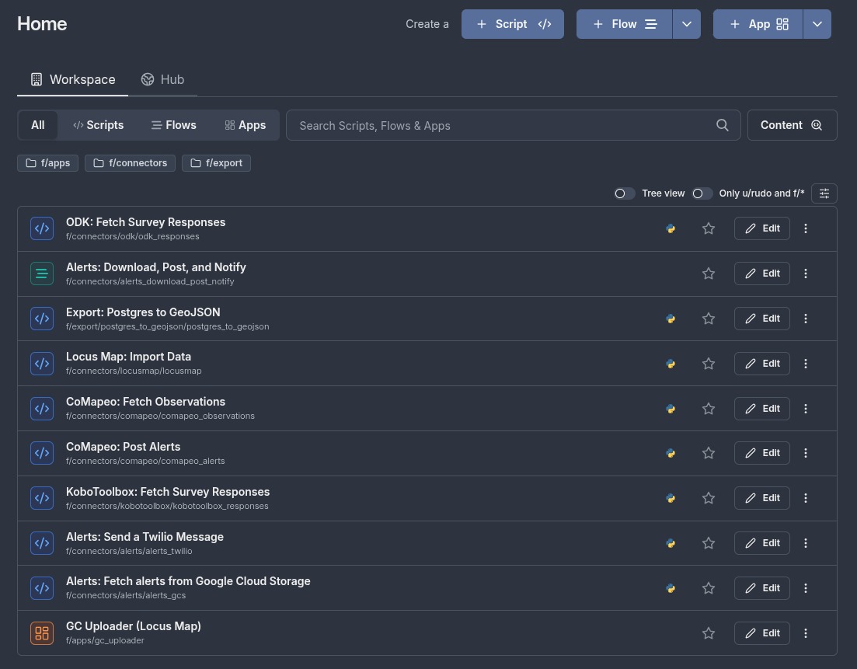Expand the App creation dropdown arrow
The height and width of the screenshot is (669, 857).
(817, 24)
